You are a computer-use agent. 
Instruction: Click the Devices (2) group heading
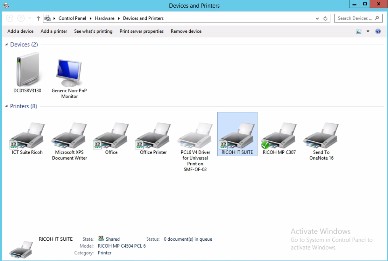tap(24, 45)
